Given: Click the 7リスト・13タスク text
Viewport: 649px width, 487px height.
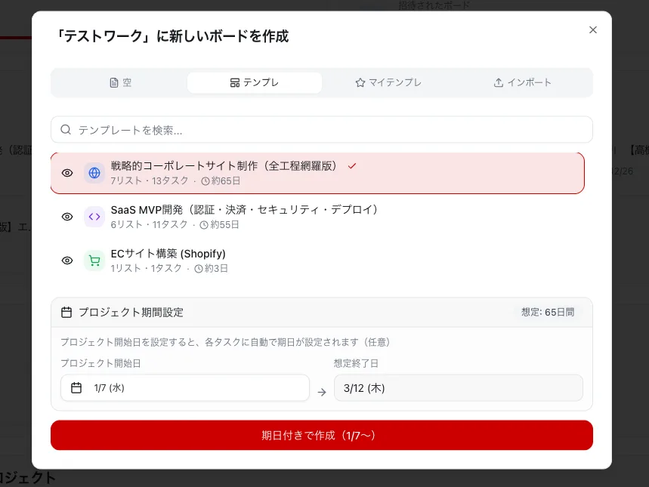Looking at the screenshot, I should [149, 180].
